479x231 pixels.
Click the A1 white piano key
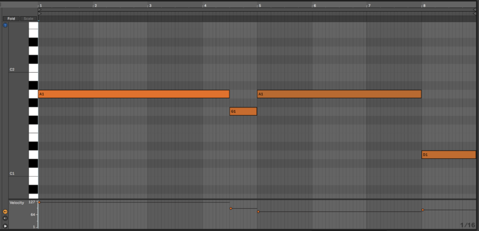click(34, 94)
